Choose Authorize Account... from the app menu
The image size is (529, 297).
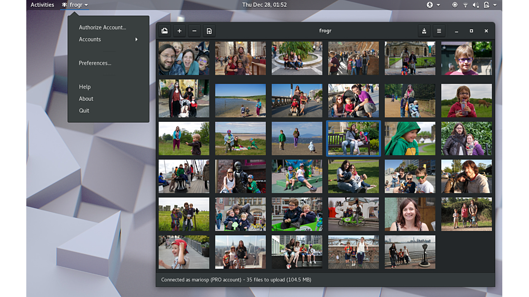click(103, 27)
